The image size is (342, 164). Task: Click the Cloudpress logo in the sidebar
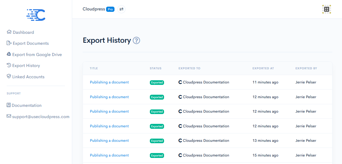[36, 15]
